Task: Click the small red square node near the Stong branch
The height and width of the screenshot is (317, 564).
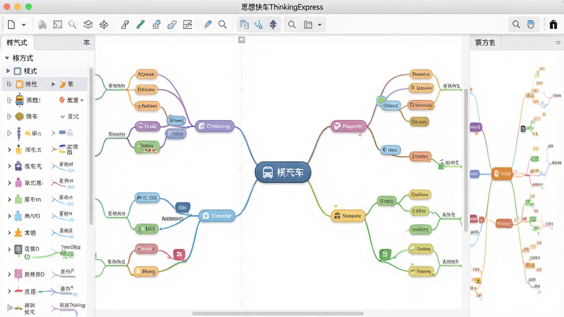Action: (179, 254)
